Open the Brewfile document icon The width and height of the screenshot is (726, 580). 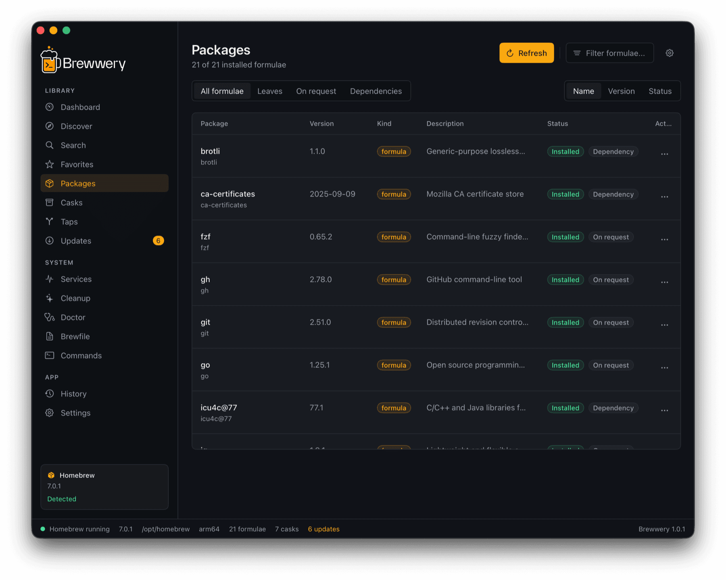pyautogui.click(x=50, y=336)
